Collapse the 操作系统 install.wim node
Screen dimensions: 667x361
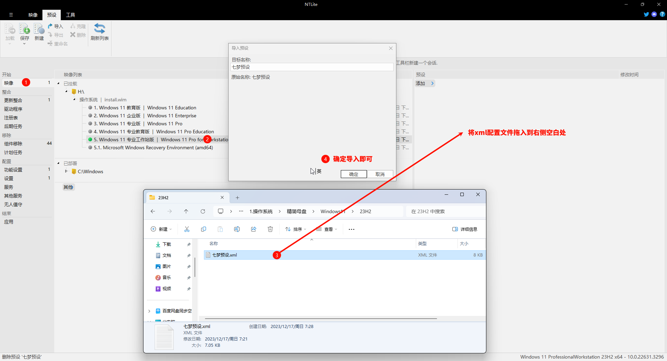click(x=74, y=100)
